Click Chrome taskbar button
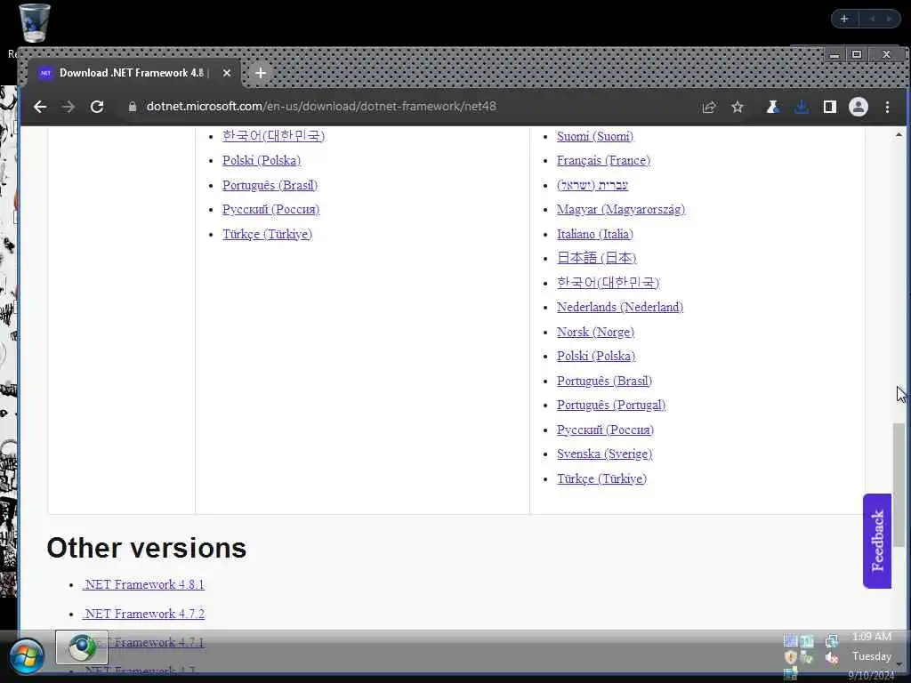 (82, 647)
